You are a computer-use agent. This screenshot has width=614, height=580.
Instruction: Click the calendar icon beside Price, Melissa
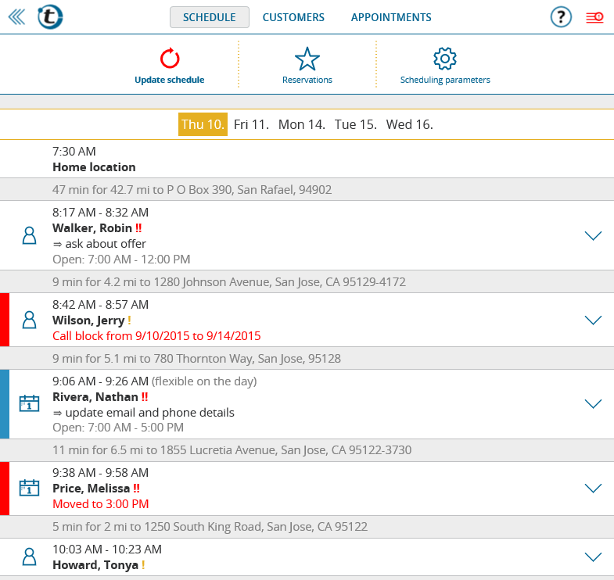point(30,488)
